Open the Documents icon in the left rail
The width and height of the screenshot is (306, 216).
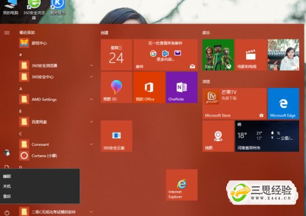[x=7, y=167]
